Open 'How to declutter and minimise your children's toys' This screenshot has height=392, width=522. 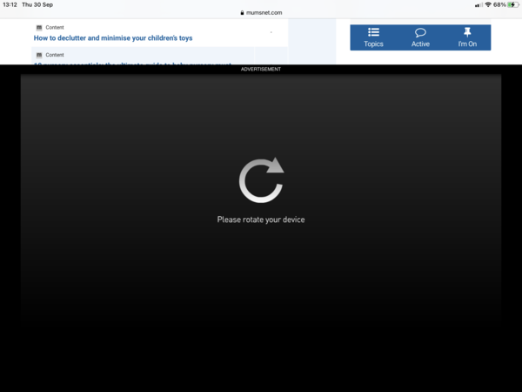coord(113,38)
